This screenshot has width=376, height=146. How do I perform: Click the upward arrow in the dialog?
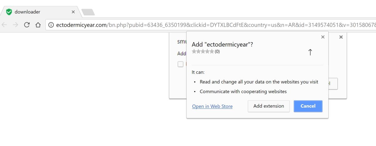pos(310,52)
